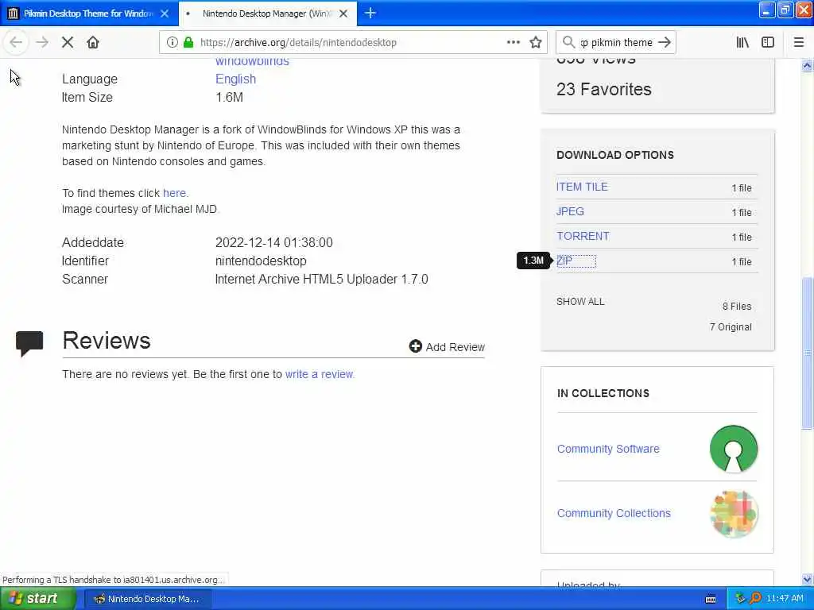Screen dimensions: 814x610
Task: Click the nintendodesktop identifier value
Action: point(261,261)
